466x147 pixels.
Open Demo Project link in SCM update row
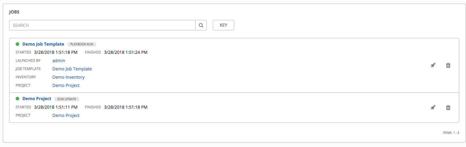point(66,115)
